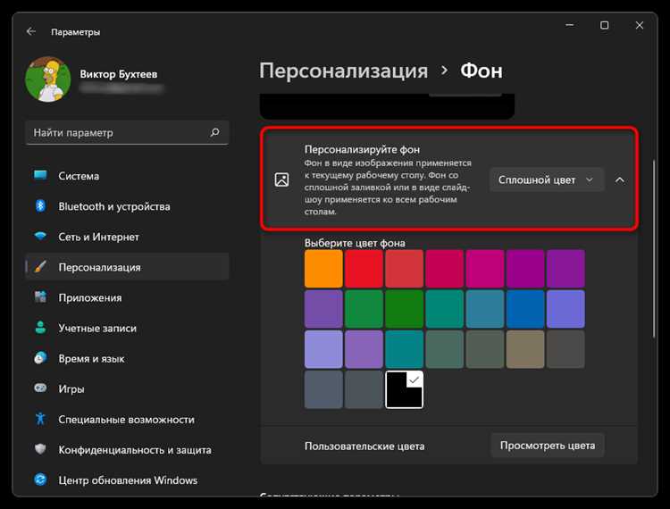Go to Специальные возможности

pyautogui.click(x=128, y=420)
